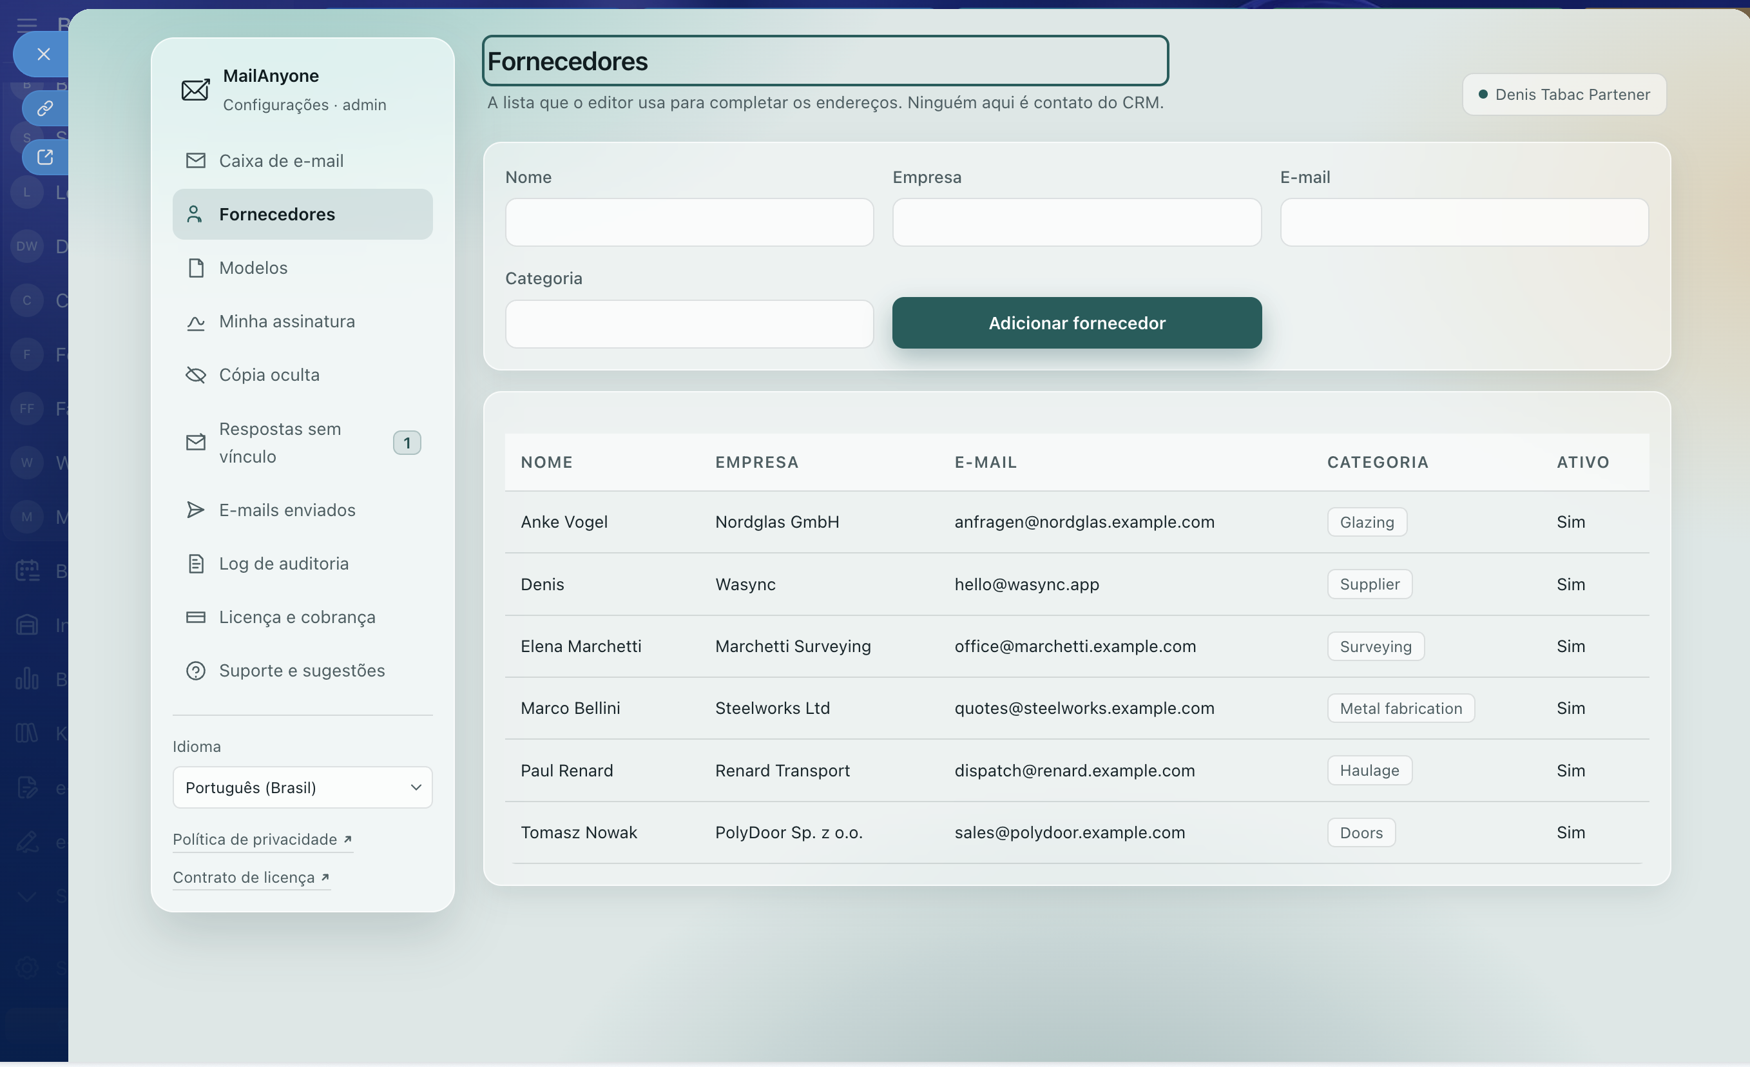Click the Glazing category tag
The image size is (1750, 1067).
pos(1367,522)
